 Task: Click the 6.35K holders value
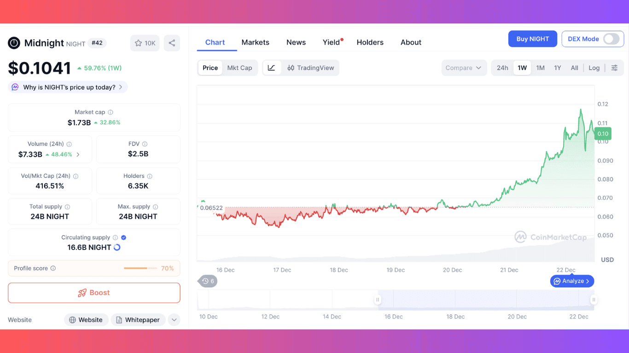(138, 186)
